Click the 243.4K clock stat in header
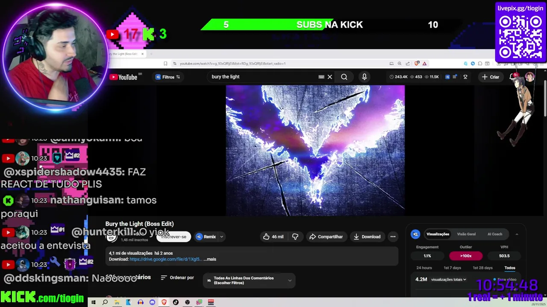 pos(398,77)
